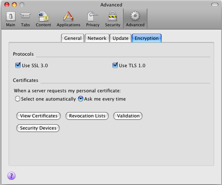Image resolution: width=222 pixels, height=185 pixels.
Task: Go to the Applications preferences pane
Action: tap(69, 19)
